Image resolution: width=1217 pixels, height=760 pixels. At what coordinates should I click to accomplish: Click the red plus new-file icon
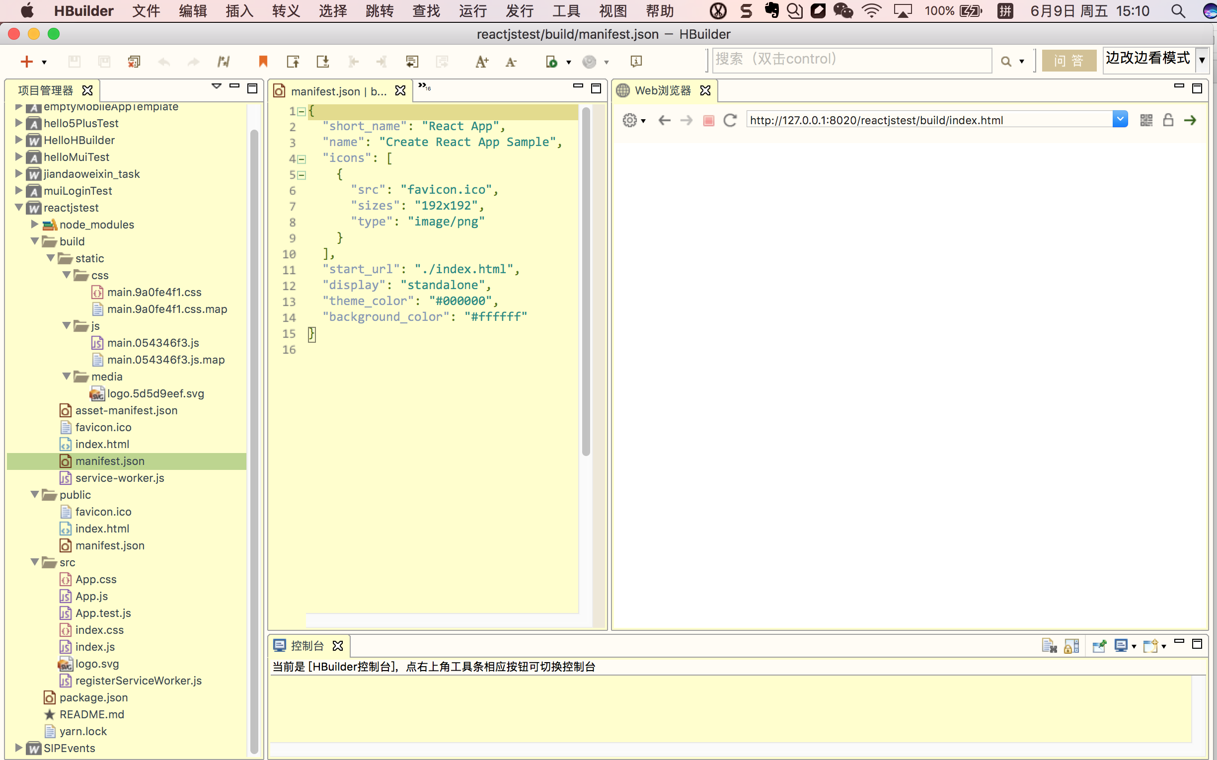[26, 61]
